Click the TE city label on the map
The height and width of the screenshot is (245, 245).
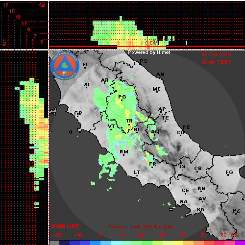pyautogui.click(x=165, y=118)
